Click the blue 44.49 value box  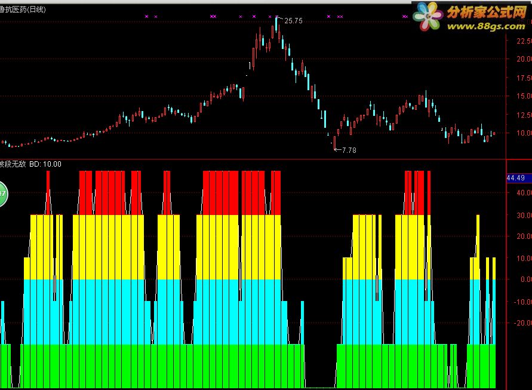519,178
